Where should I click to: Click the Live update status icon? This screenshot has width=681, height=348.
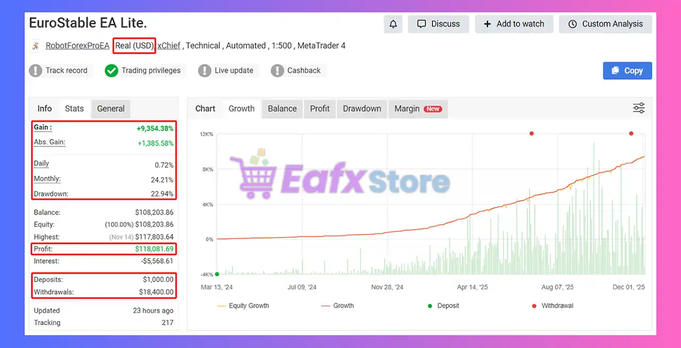[205, 70]
